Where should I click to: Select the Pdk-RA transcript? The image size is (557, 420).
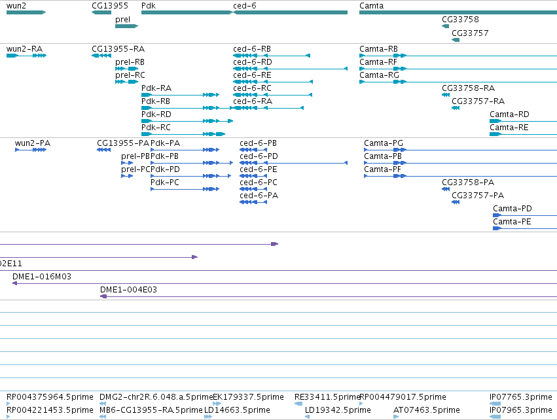click(181, 95)
